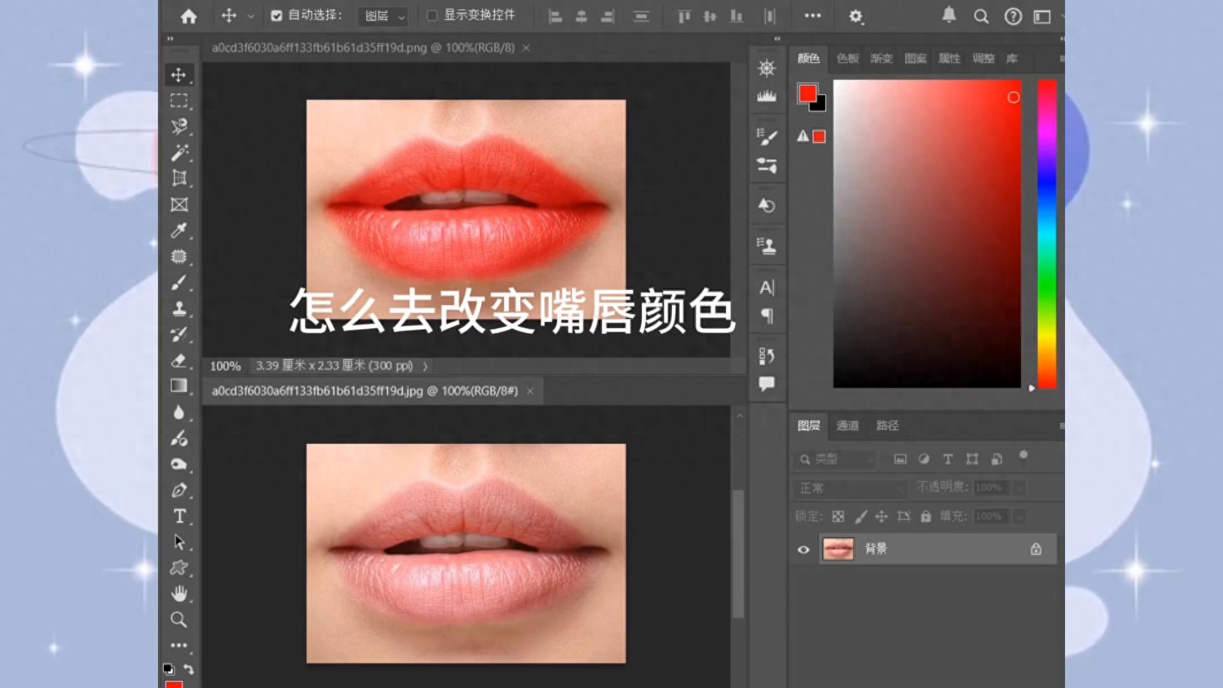Open notifications bell
Image resolution: width=1223 pixels, height=688 pixels.
pyautogui.click(x=949, y=15)
